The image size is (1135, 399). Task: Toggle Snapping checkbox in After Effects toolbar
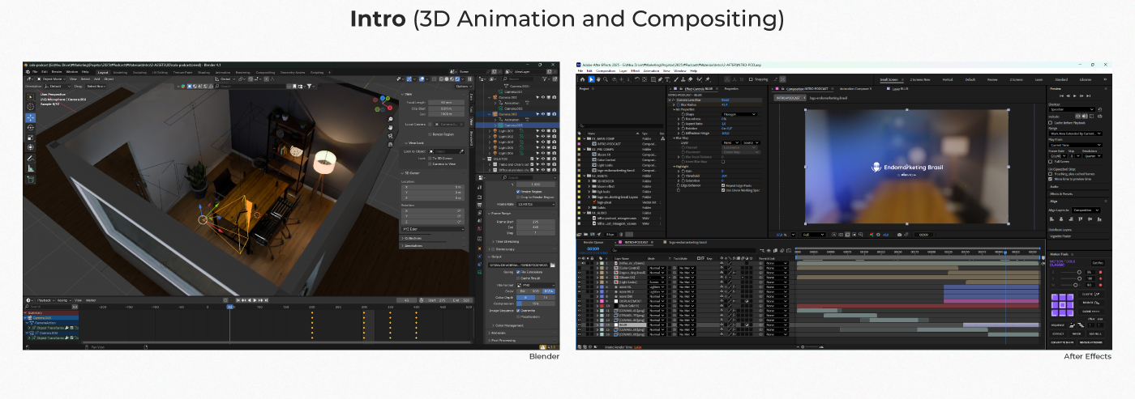click(x=751, y=79)
